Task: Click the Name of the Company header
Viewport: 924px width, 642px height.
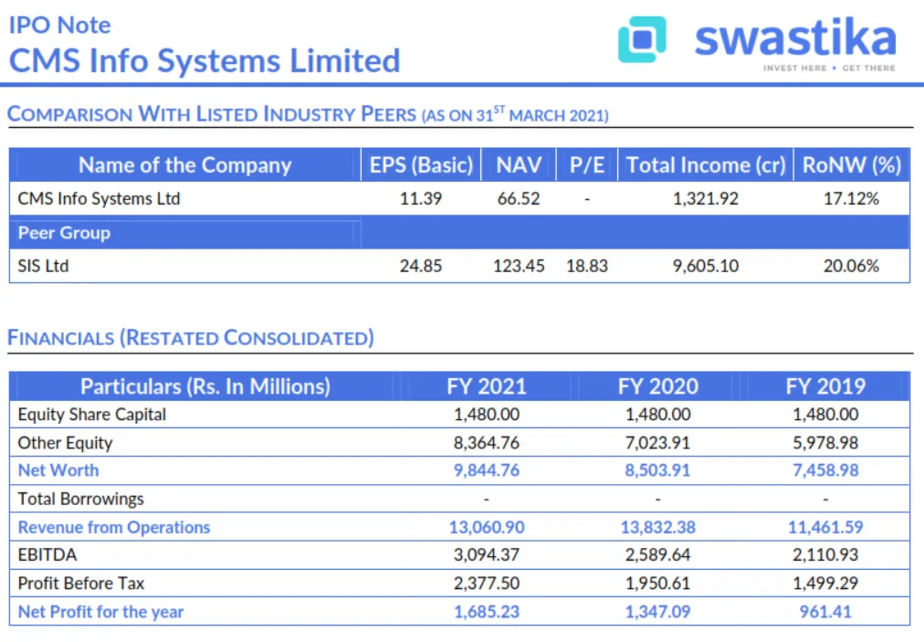Action: pos(184,164)
